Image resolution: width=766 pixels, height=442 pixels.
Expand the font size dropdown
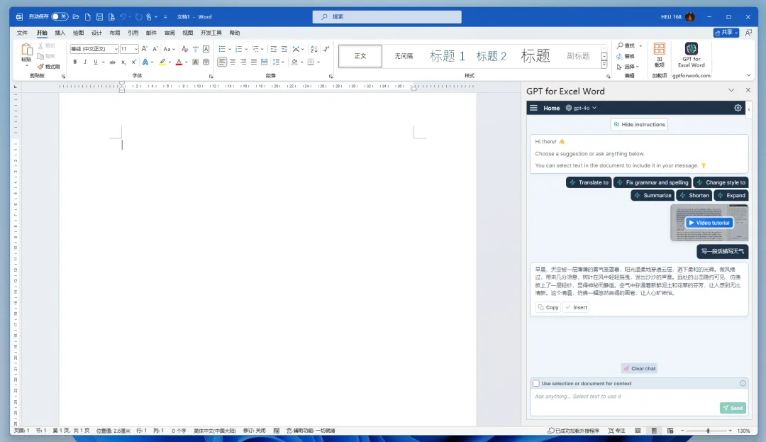(x=135, y=49)
